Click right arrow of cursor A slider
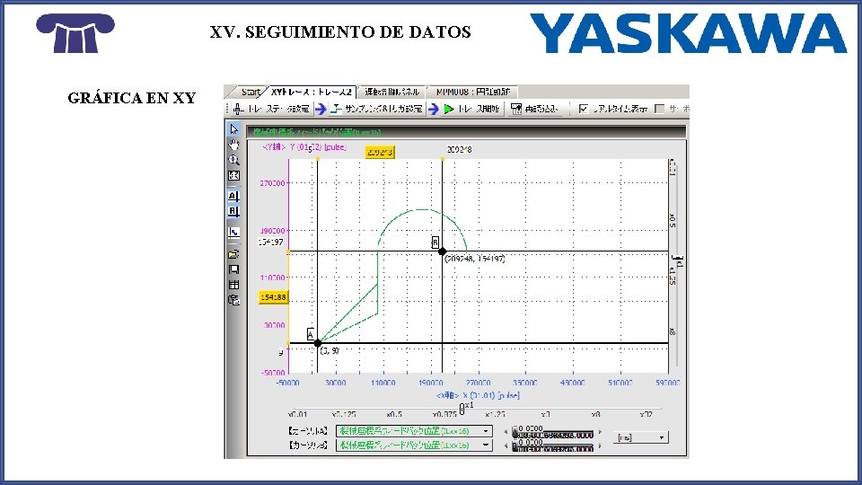The width and height of the screenshot is (862, 485). pyautogui.click(x=600, y=432)
